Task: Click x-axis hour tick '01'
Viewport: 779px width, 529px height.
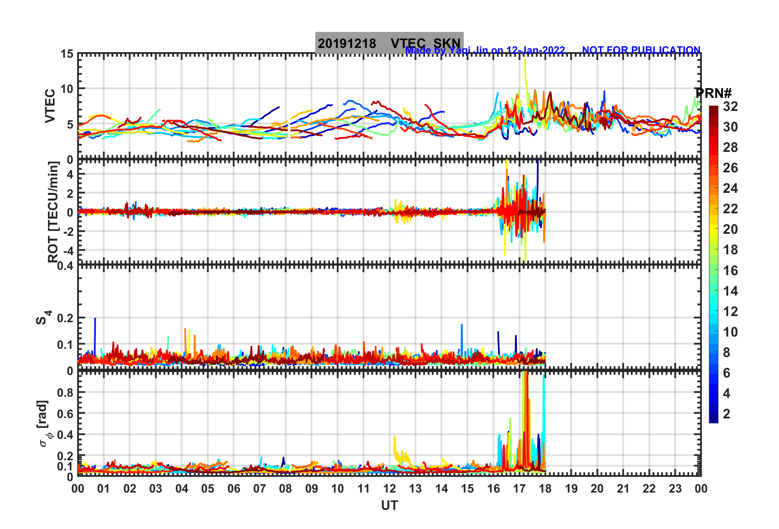Action: [x=104, y=488]
